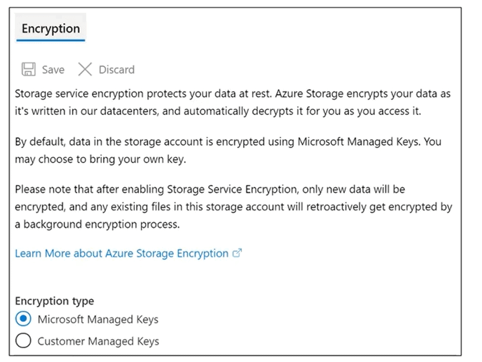Switch to the Encryption tab

(51, 29)
